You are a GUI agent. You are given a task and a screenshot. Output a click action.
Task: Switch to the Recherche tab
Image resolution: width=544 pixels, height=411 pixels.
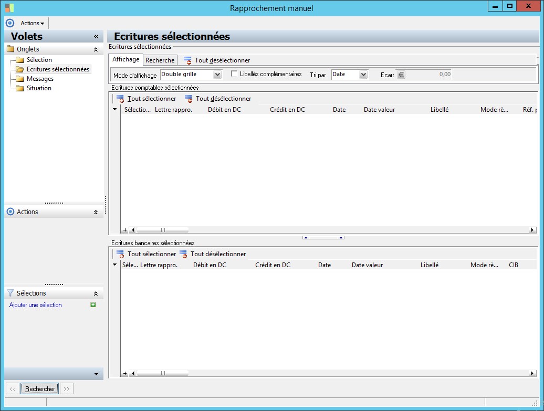(x=160, y=60)
